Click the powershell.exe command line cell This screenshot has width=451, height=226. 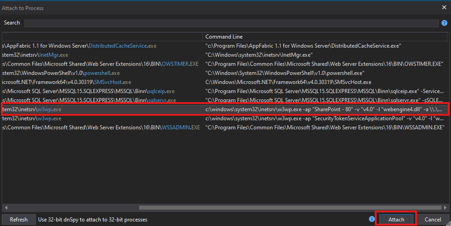point(285,73)
